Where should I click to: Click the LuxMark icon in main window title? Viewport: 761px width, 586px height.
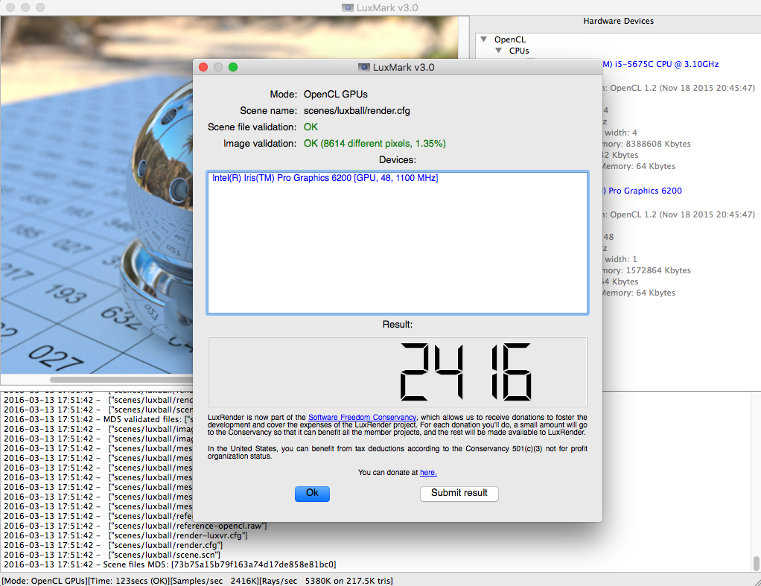coord(348,7)
